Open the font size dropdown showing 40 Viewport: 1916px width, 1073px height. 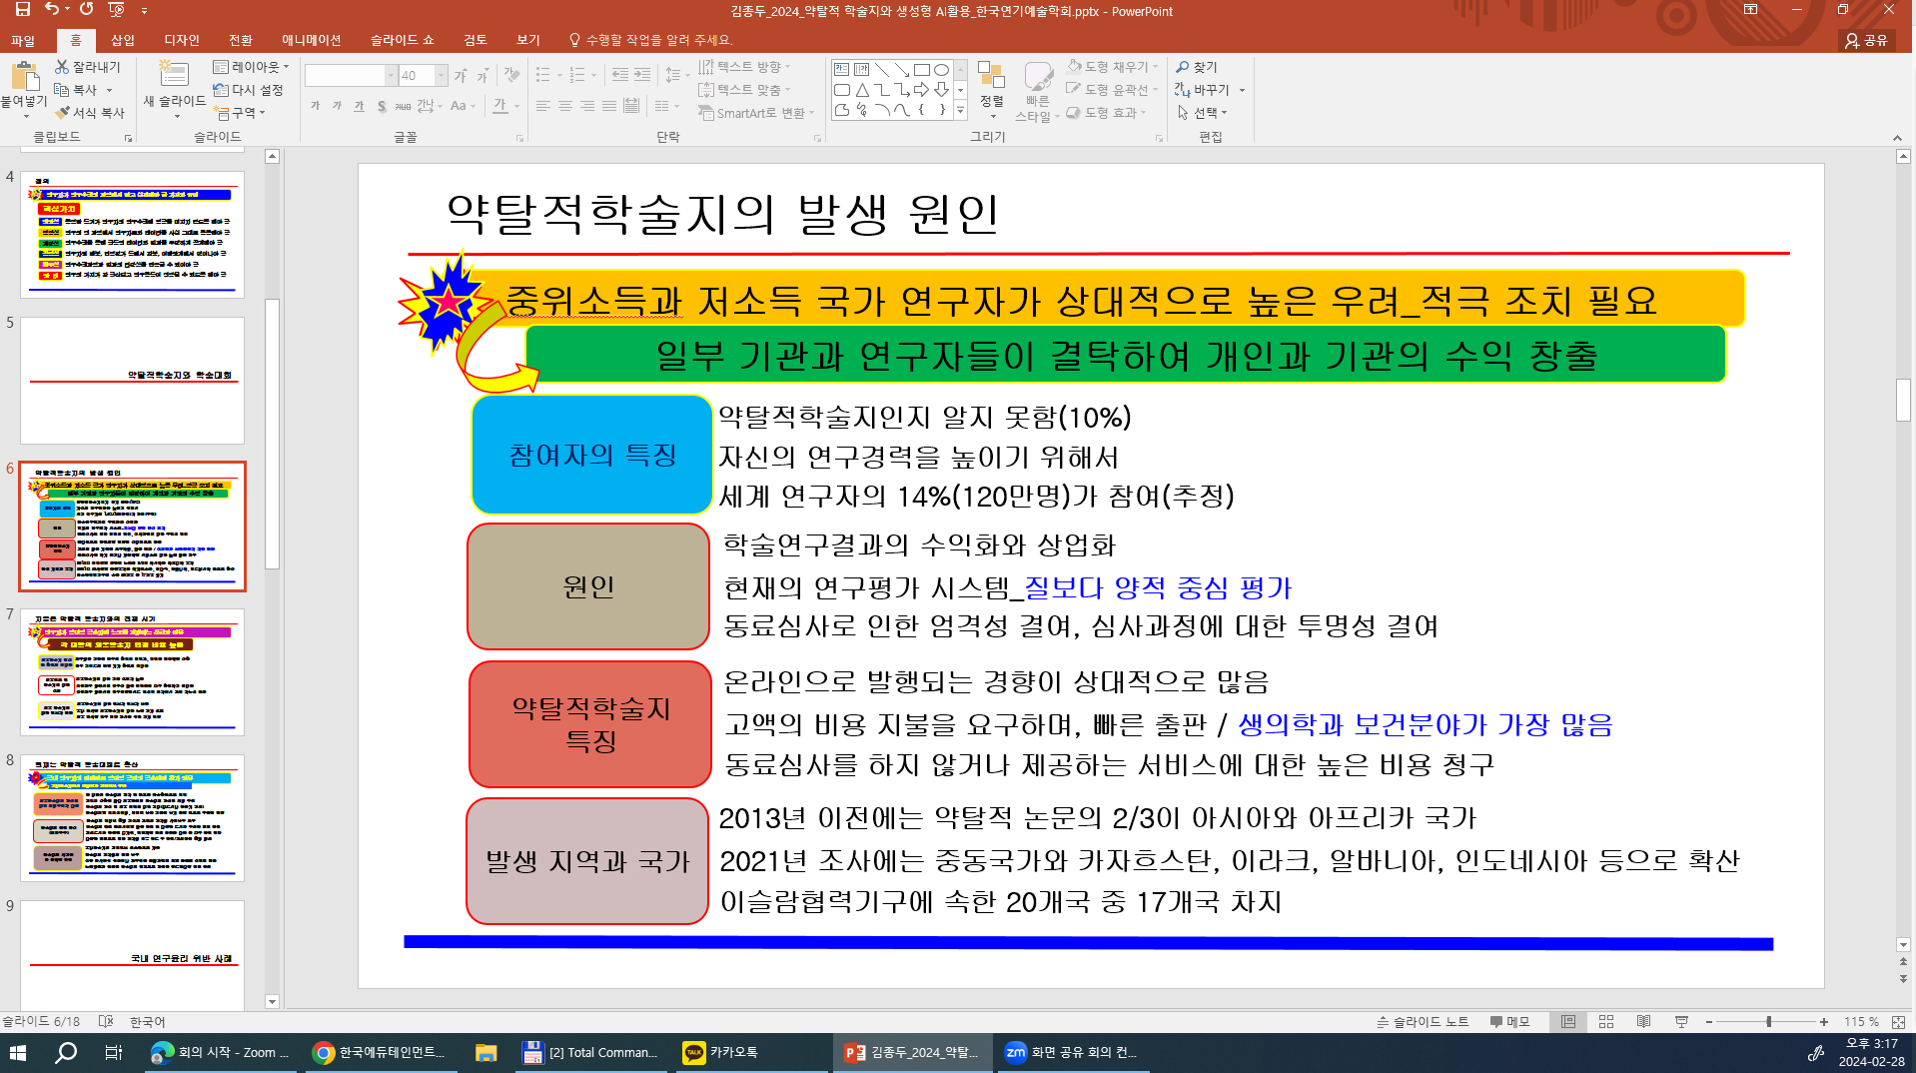442,76
